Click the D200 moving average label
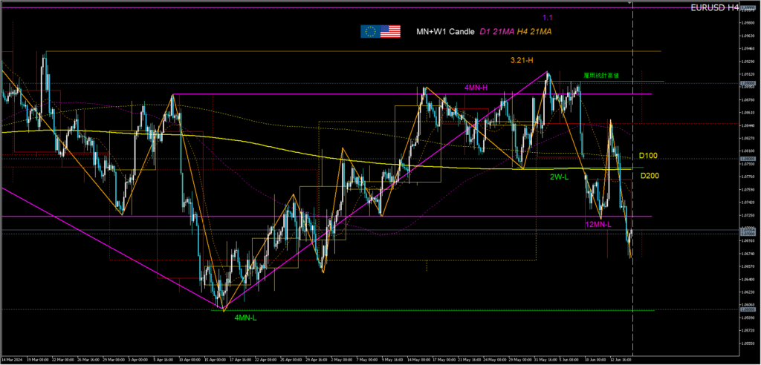Image resolution: width=761 pixels, height=365 pixels. 648,176
